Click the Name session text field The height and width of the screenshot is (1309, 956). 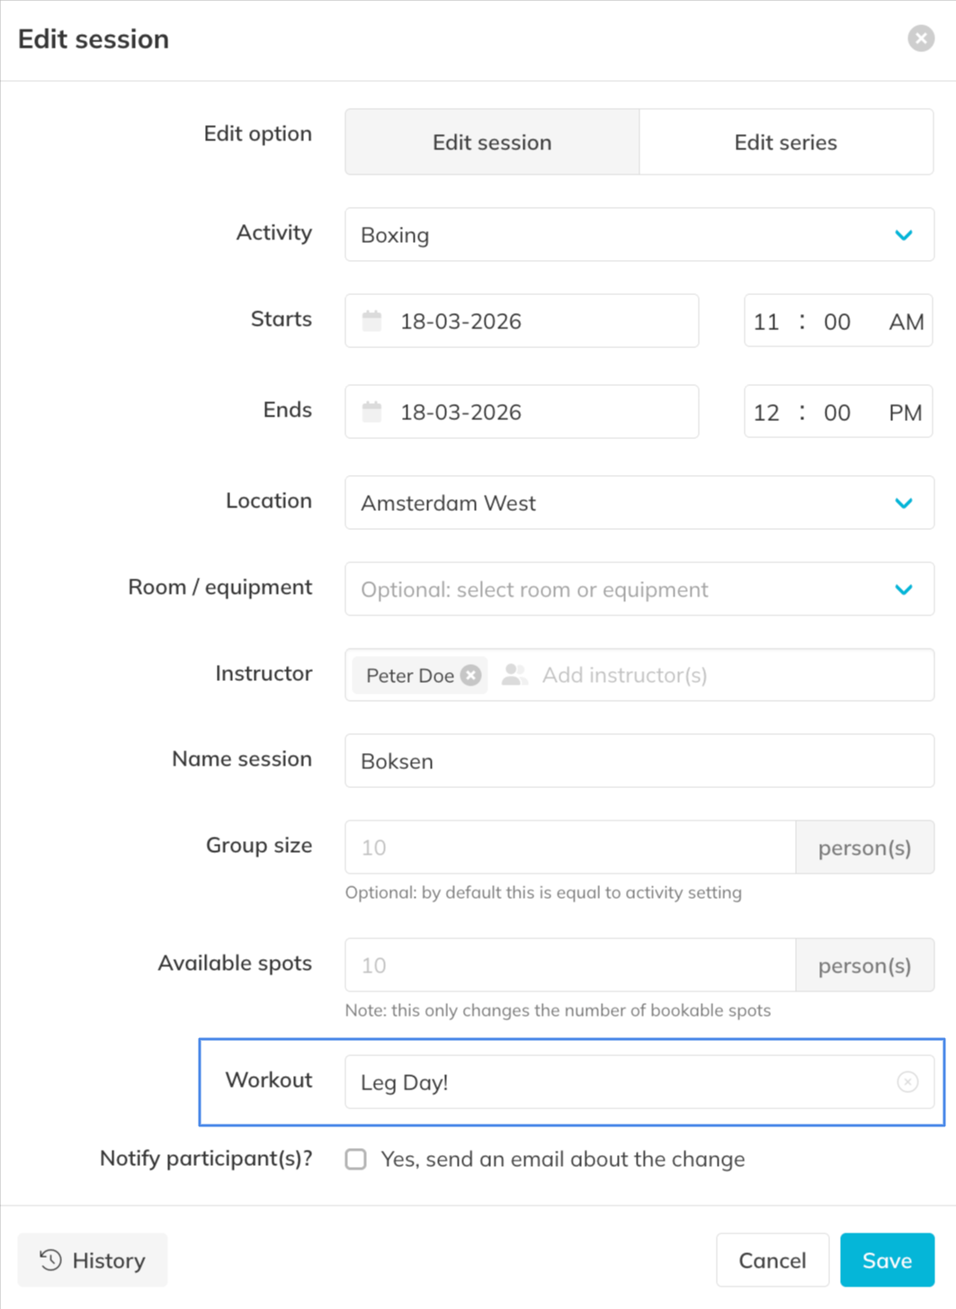pyautogui.click(x=639, y=761)
